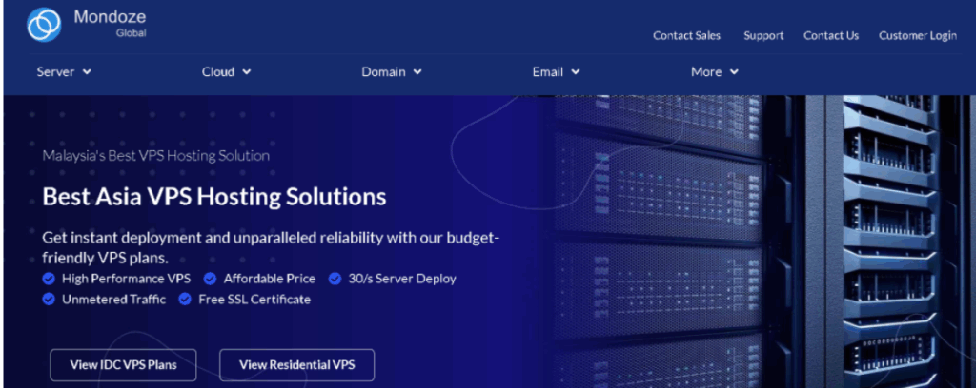Go to the Support page link
The image size is (976, 388).
[x=763, y=35]
